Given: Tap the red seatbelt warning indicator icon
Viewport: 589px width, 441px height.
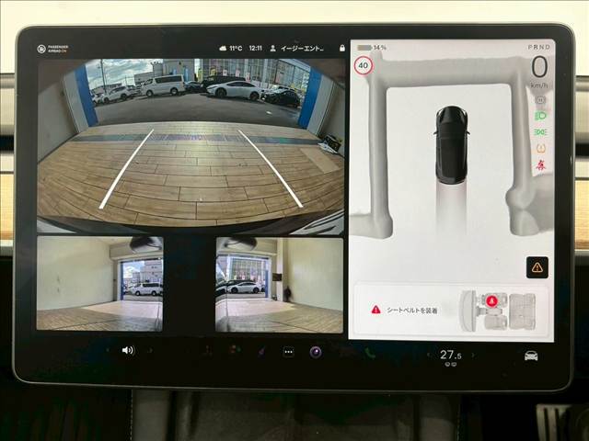Looking at the screenshot, I should [x=541, y=164].
